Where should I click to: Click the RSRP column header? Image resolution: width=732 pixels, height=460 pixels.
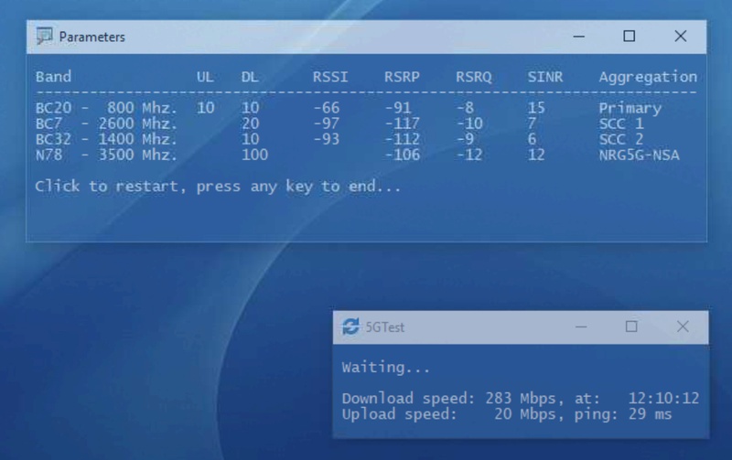[x=402, y=77]
